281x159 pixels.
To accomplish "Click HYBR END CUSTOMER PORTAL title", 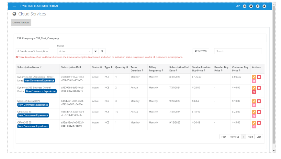I will pyautogui.click(x=39, y=6).
